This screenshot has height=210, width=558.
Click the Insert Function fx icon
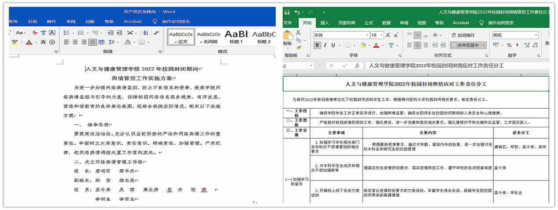click(x=357, y=66)
